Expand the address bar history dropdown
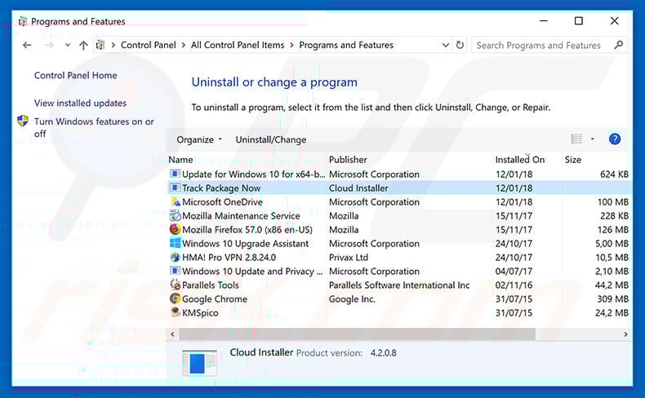This screenshot has width=645, height=398. (445, 45)
